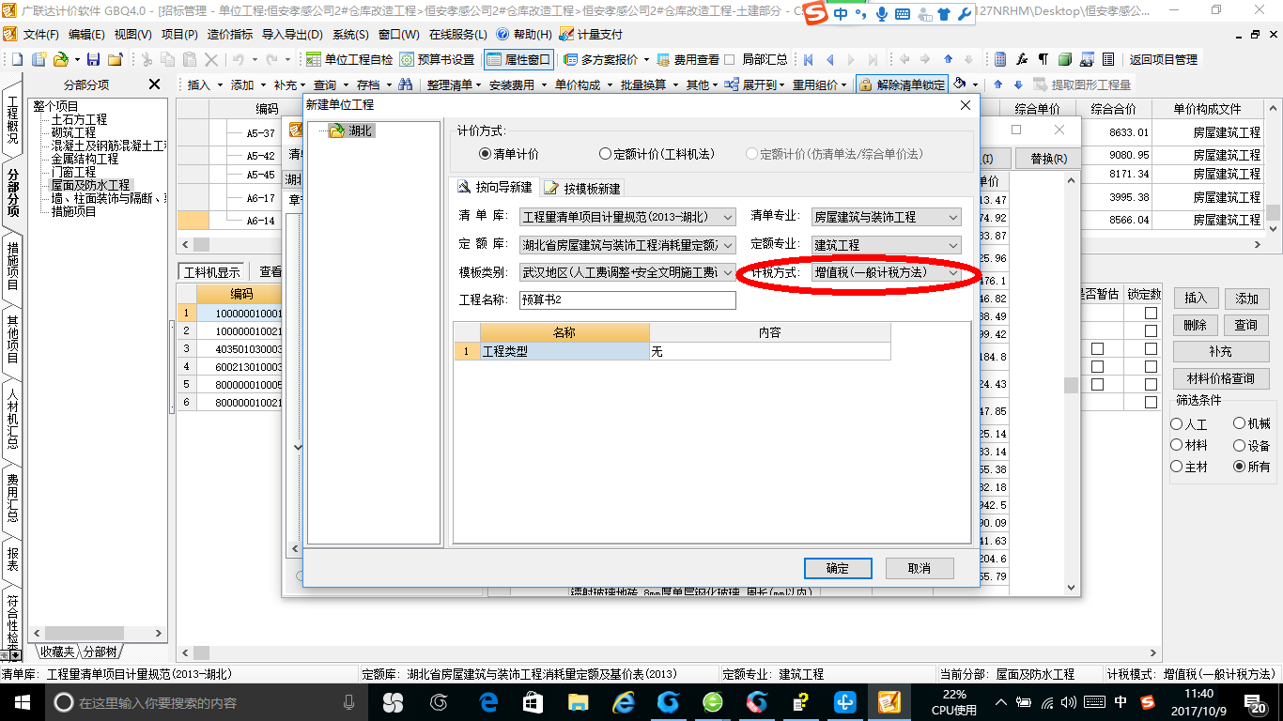Click the blue floppy disk save icon
Viewport: 1283px width, 721px height.
pos(93,59)
